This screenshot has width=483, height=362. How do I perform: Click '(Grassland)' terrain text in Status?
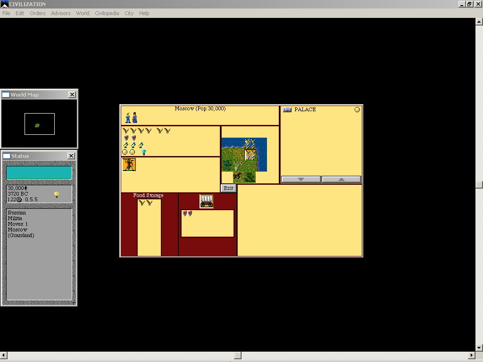[21, 236]
